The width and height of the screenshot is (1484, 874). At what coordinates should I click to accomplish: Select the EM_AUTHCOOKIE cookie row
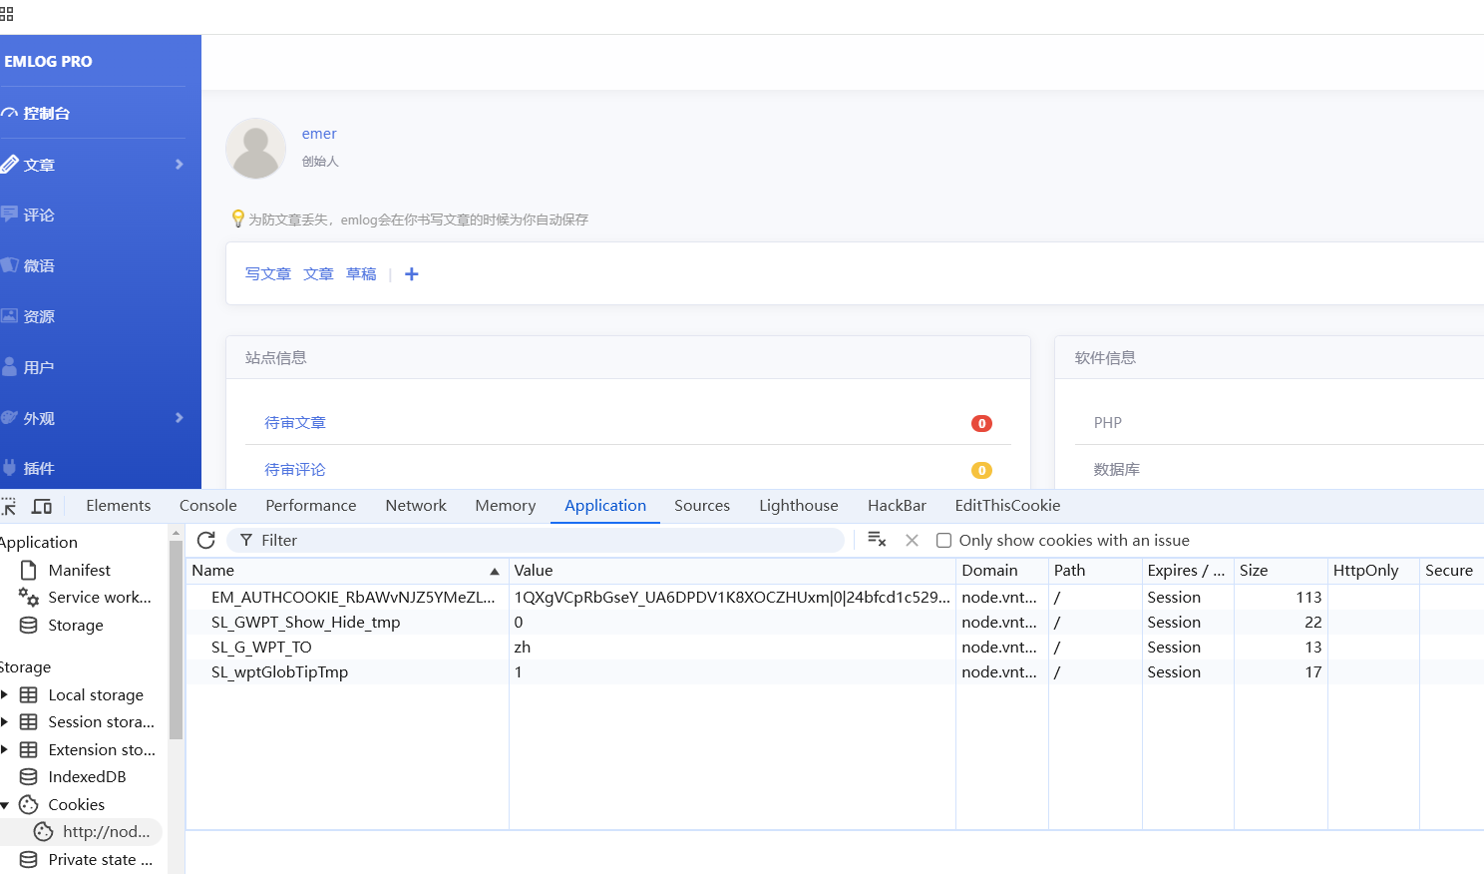(x=352, y=598)
